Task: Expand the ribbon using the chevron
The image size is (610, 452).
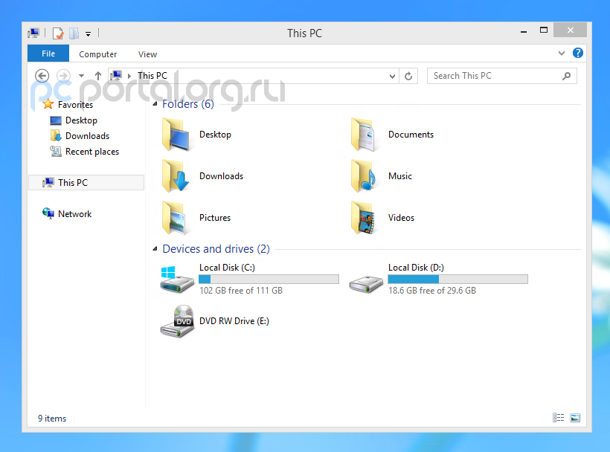Action: [x=562, y=54]
